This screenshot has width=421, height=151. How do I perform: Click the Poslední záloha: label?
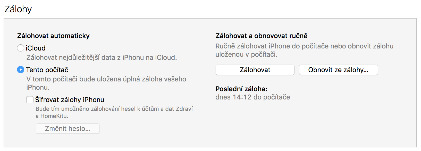tap(241, 89)
